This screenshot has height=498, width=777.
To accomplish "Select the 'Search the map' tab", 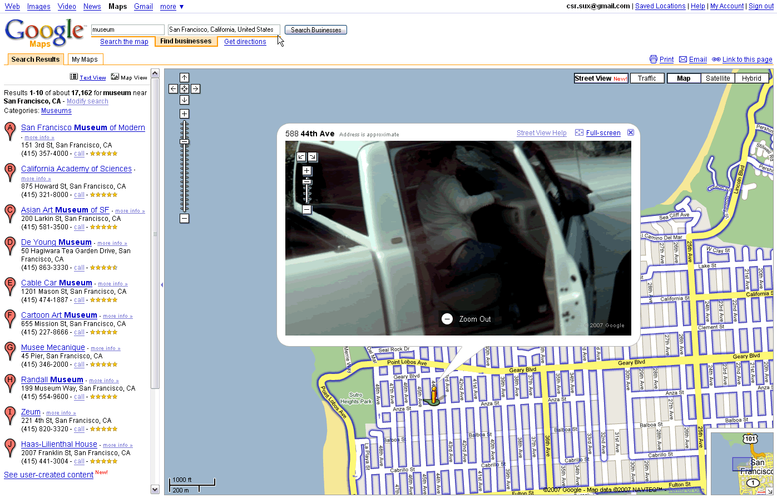I will point(124,42).
